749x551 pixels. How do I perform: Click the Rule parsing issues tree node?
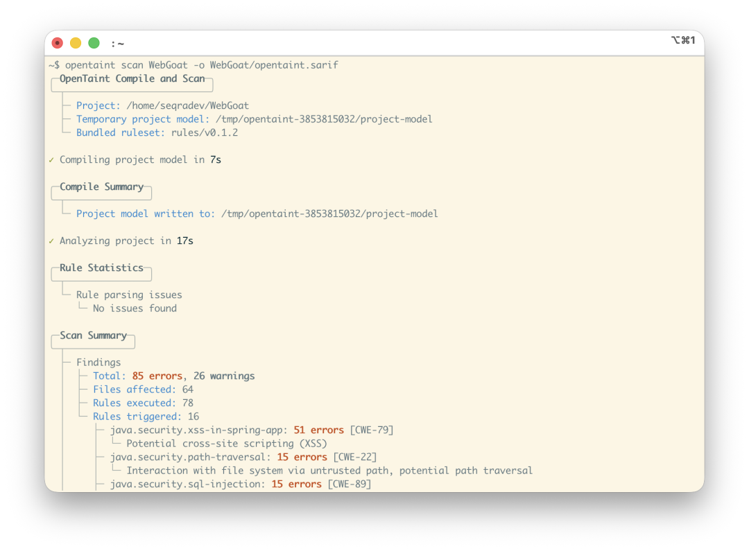click(x=129, y=295)
